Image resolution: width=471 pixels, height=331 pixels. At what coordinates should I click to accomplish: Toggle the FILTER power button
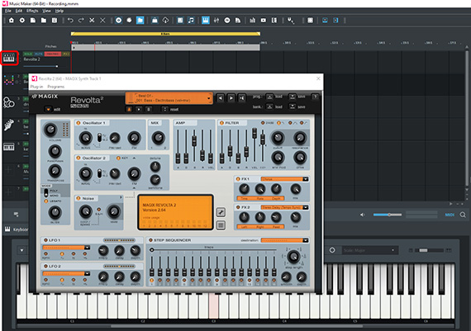[221, 123]
